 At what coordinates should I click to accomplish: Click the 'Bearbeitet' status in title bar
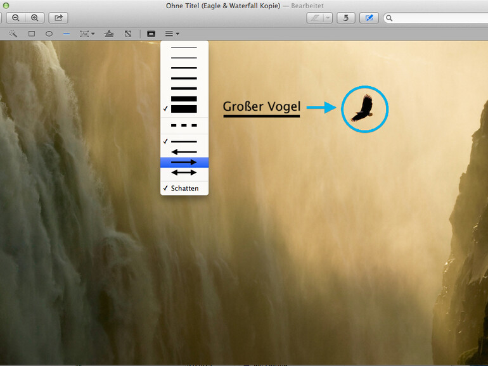307,6
